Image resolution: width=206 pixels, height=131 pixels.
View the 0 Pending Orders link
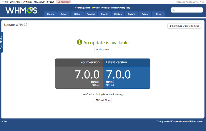click(82, 8)
